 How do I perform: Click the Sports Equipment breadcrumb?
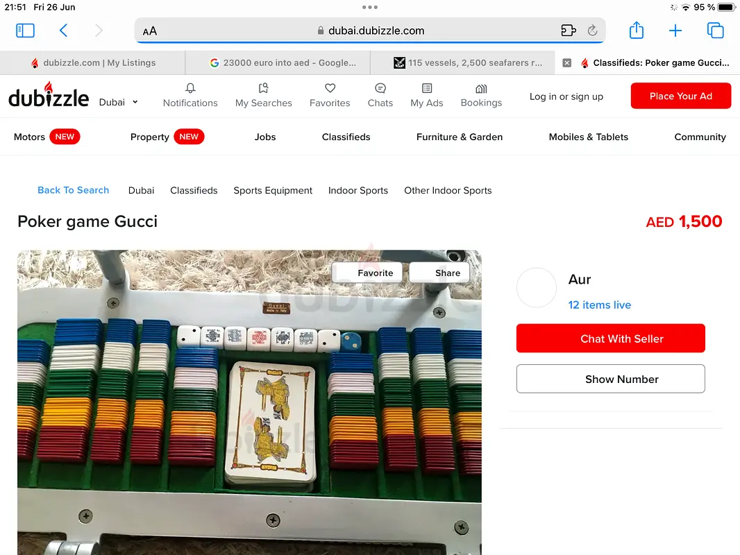[273, 191]
